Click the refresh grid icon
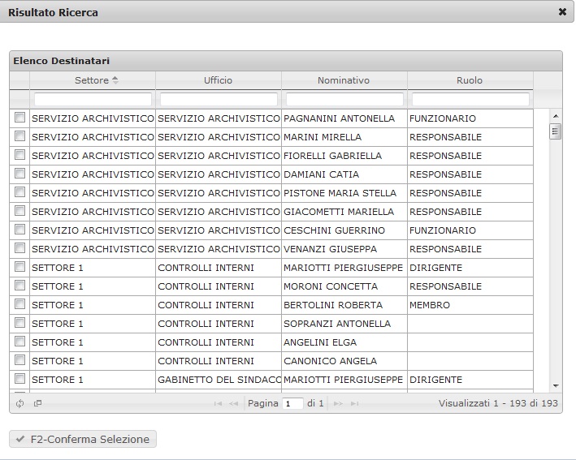The height and width of the screenshot is (460, 576). [x=20, y=403]
